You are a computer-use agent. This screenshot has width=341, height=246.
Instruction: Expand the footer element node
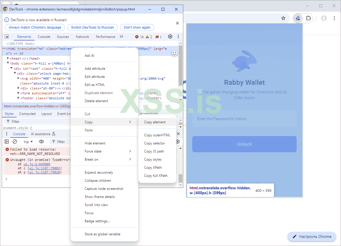click(18, 98)
